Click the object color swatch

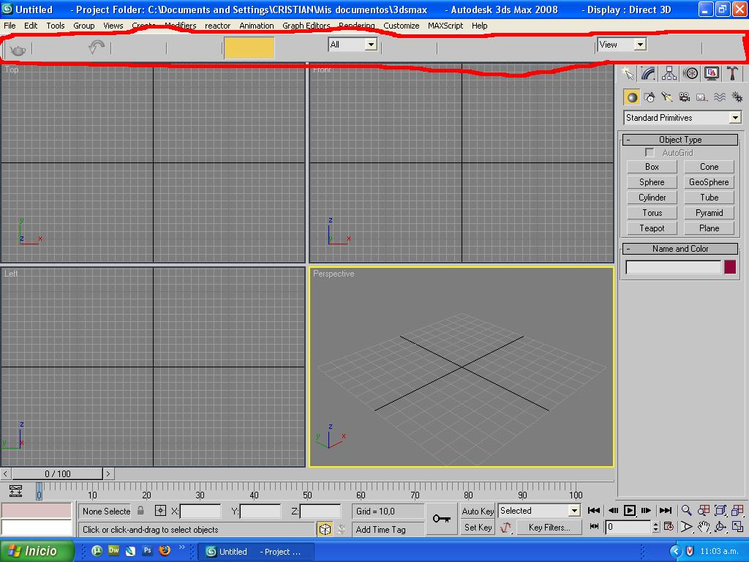point(730,267)
